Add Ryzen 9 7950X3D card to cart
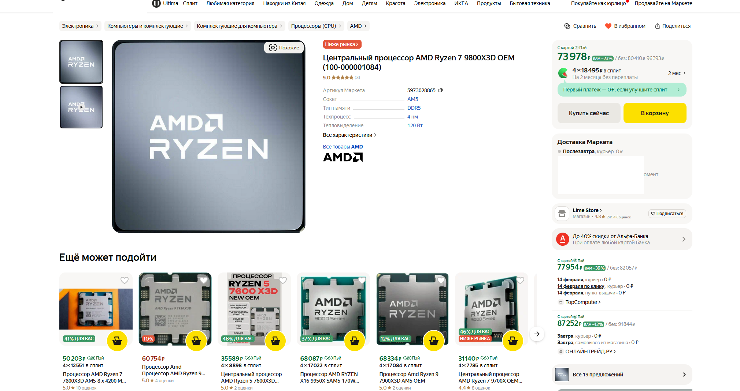This screenshot has width=740, height=391. coord(196,341)
